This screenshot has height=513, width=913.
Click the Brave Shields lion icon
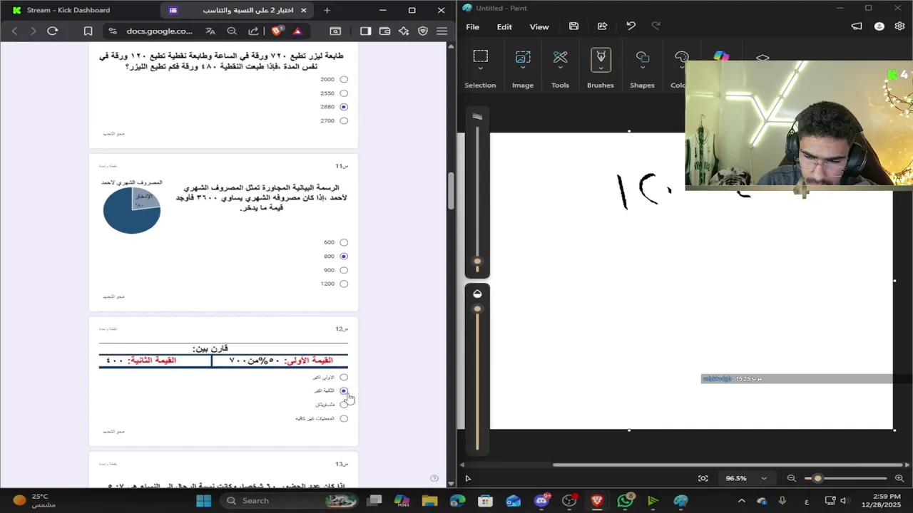coord(277,31)
